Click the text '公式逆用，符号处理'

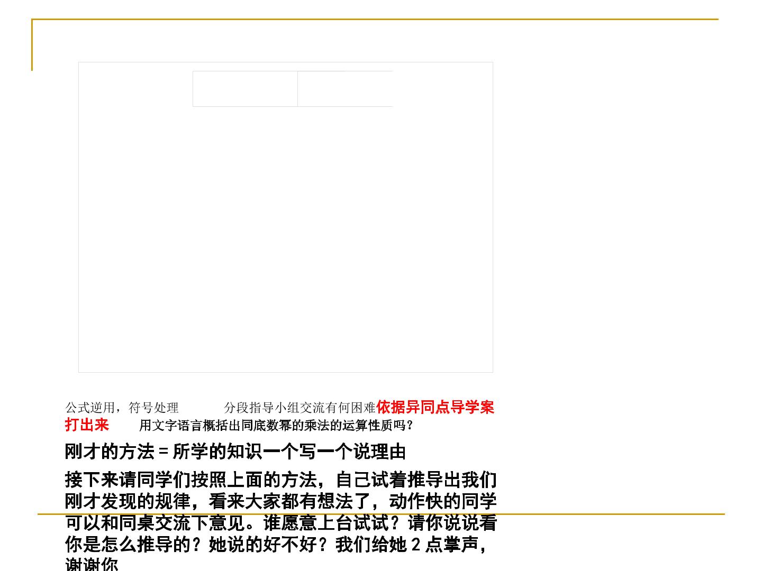122,408
